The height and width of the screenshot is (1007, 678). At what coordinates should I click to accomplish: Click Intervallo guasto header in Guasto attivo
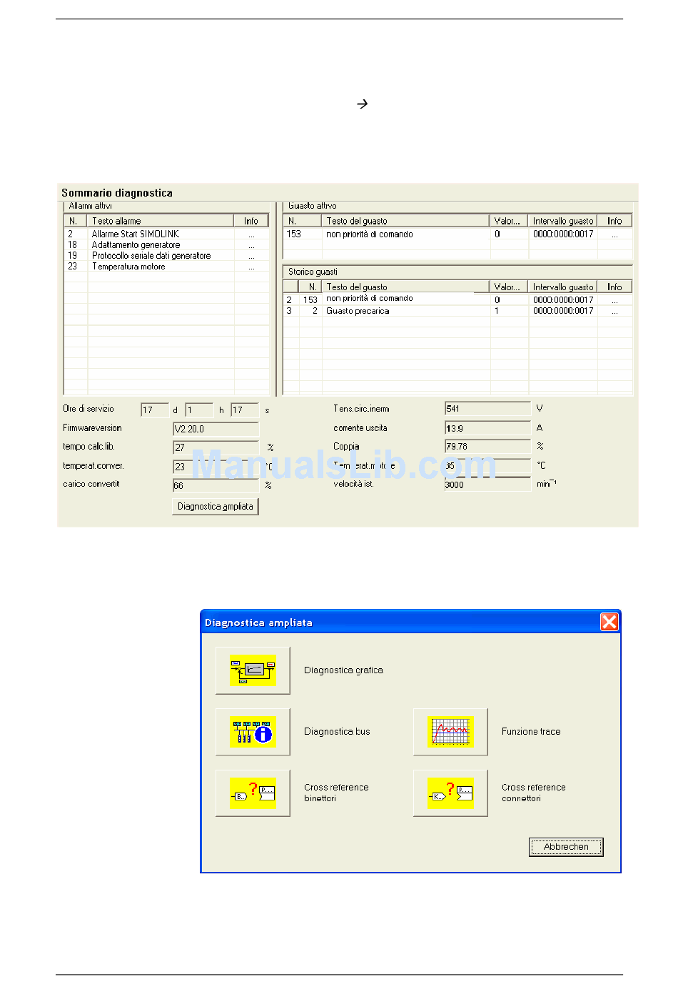tap(563, 221)
